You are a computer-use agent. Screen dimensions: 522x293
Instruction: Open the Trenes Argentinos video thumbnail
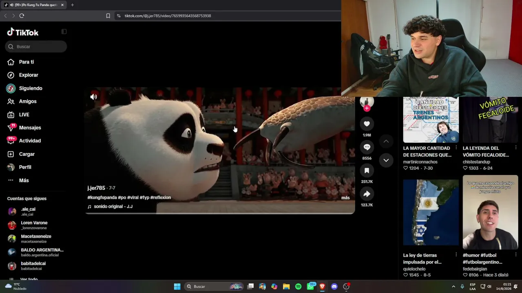431,120
